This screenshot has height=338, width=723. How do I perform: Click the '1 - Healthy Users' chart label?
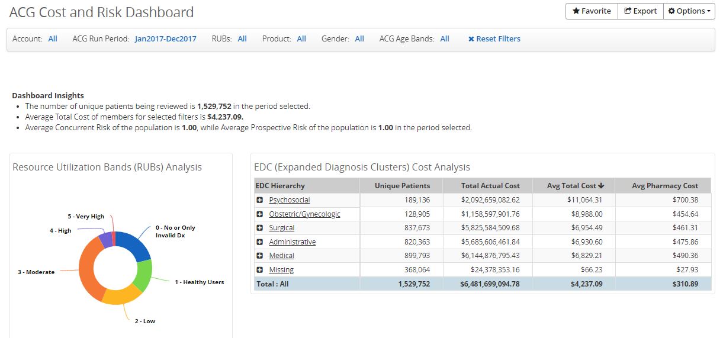click(x=199, y=282)
